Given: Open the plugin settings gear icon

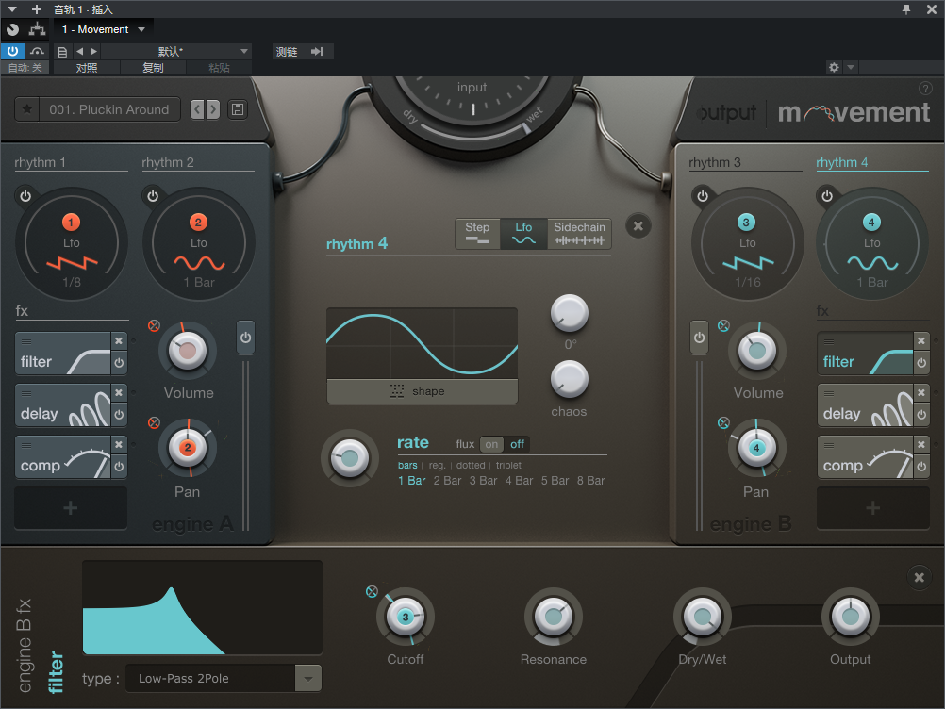Looking at the screenshot, I should (834, 68).
